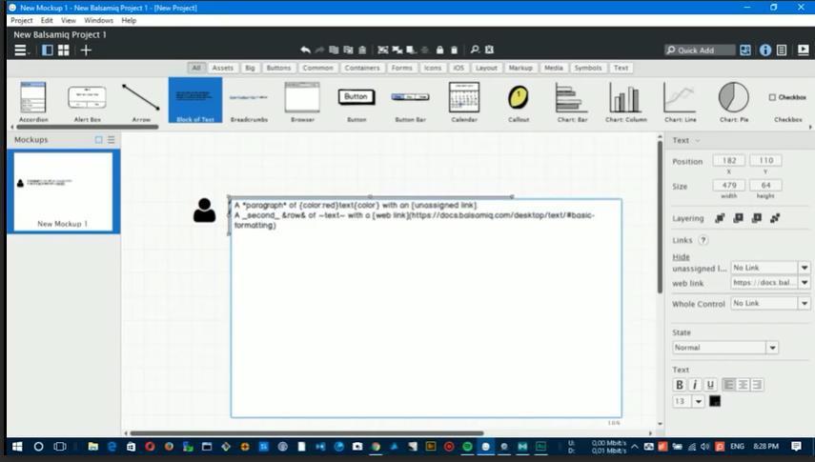Image resolution: width=815 pixels, height=462 pixels.
Task: Toggle Bold text formatting
Action: tap(679, 385)
